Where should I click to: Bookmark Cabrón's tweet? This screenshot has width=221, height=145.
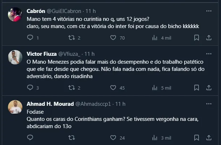(196, 37)
